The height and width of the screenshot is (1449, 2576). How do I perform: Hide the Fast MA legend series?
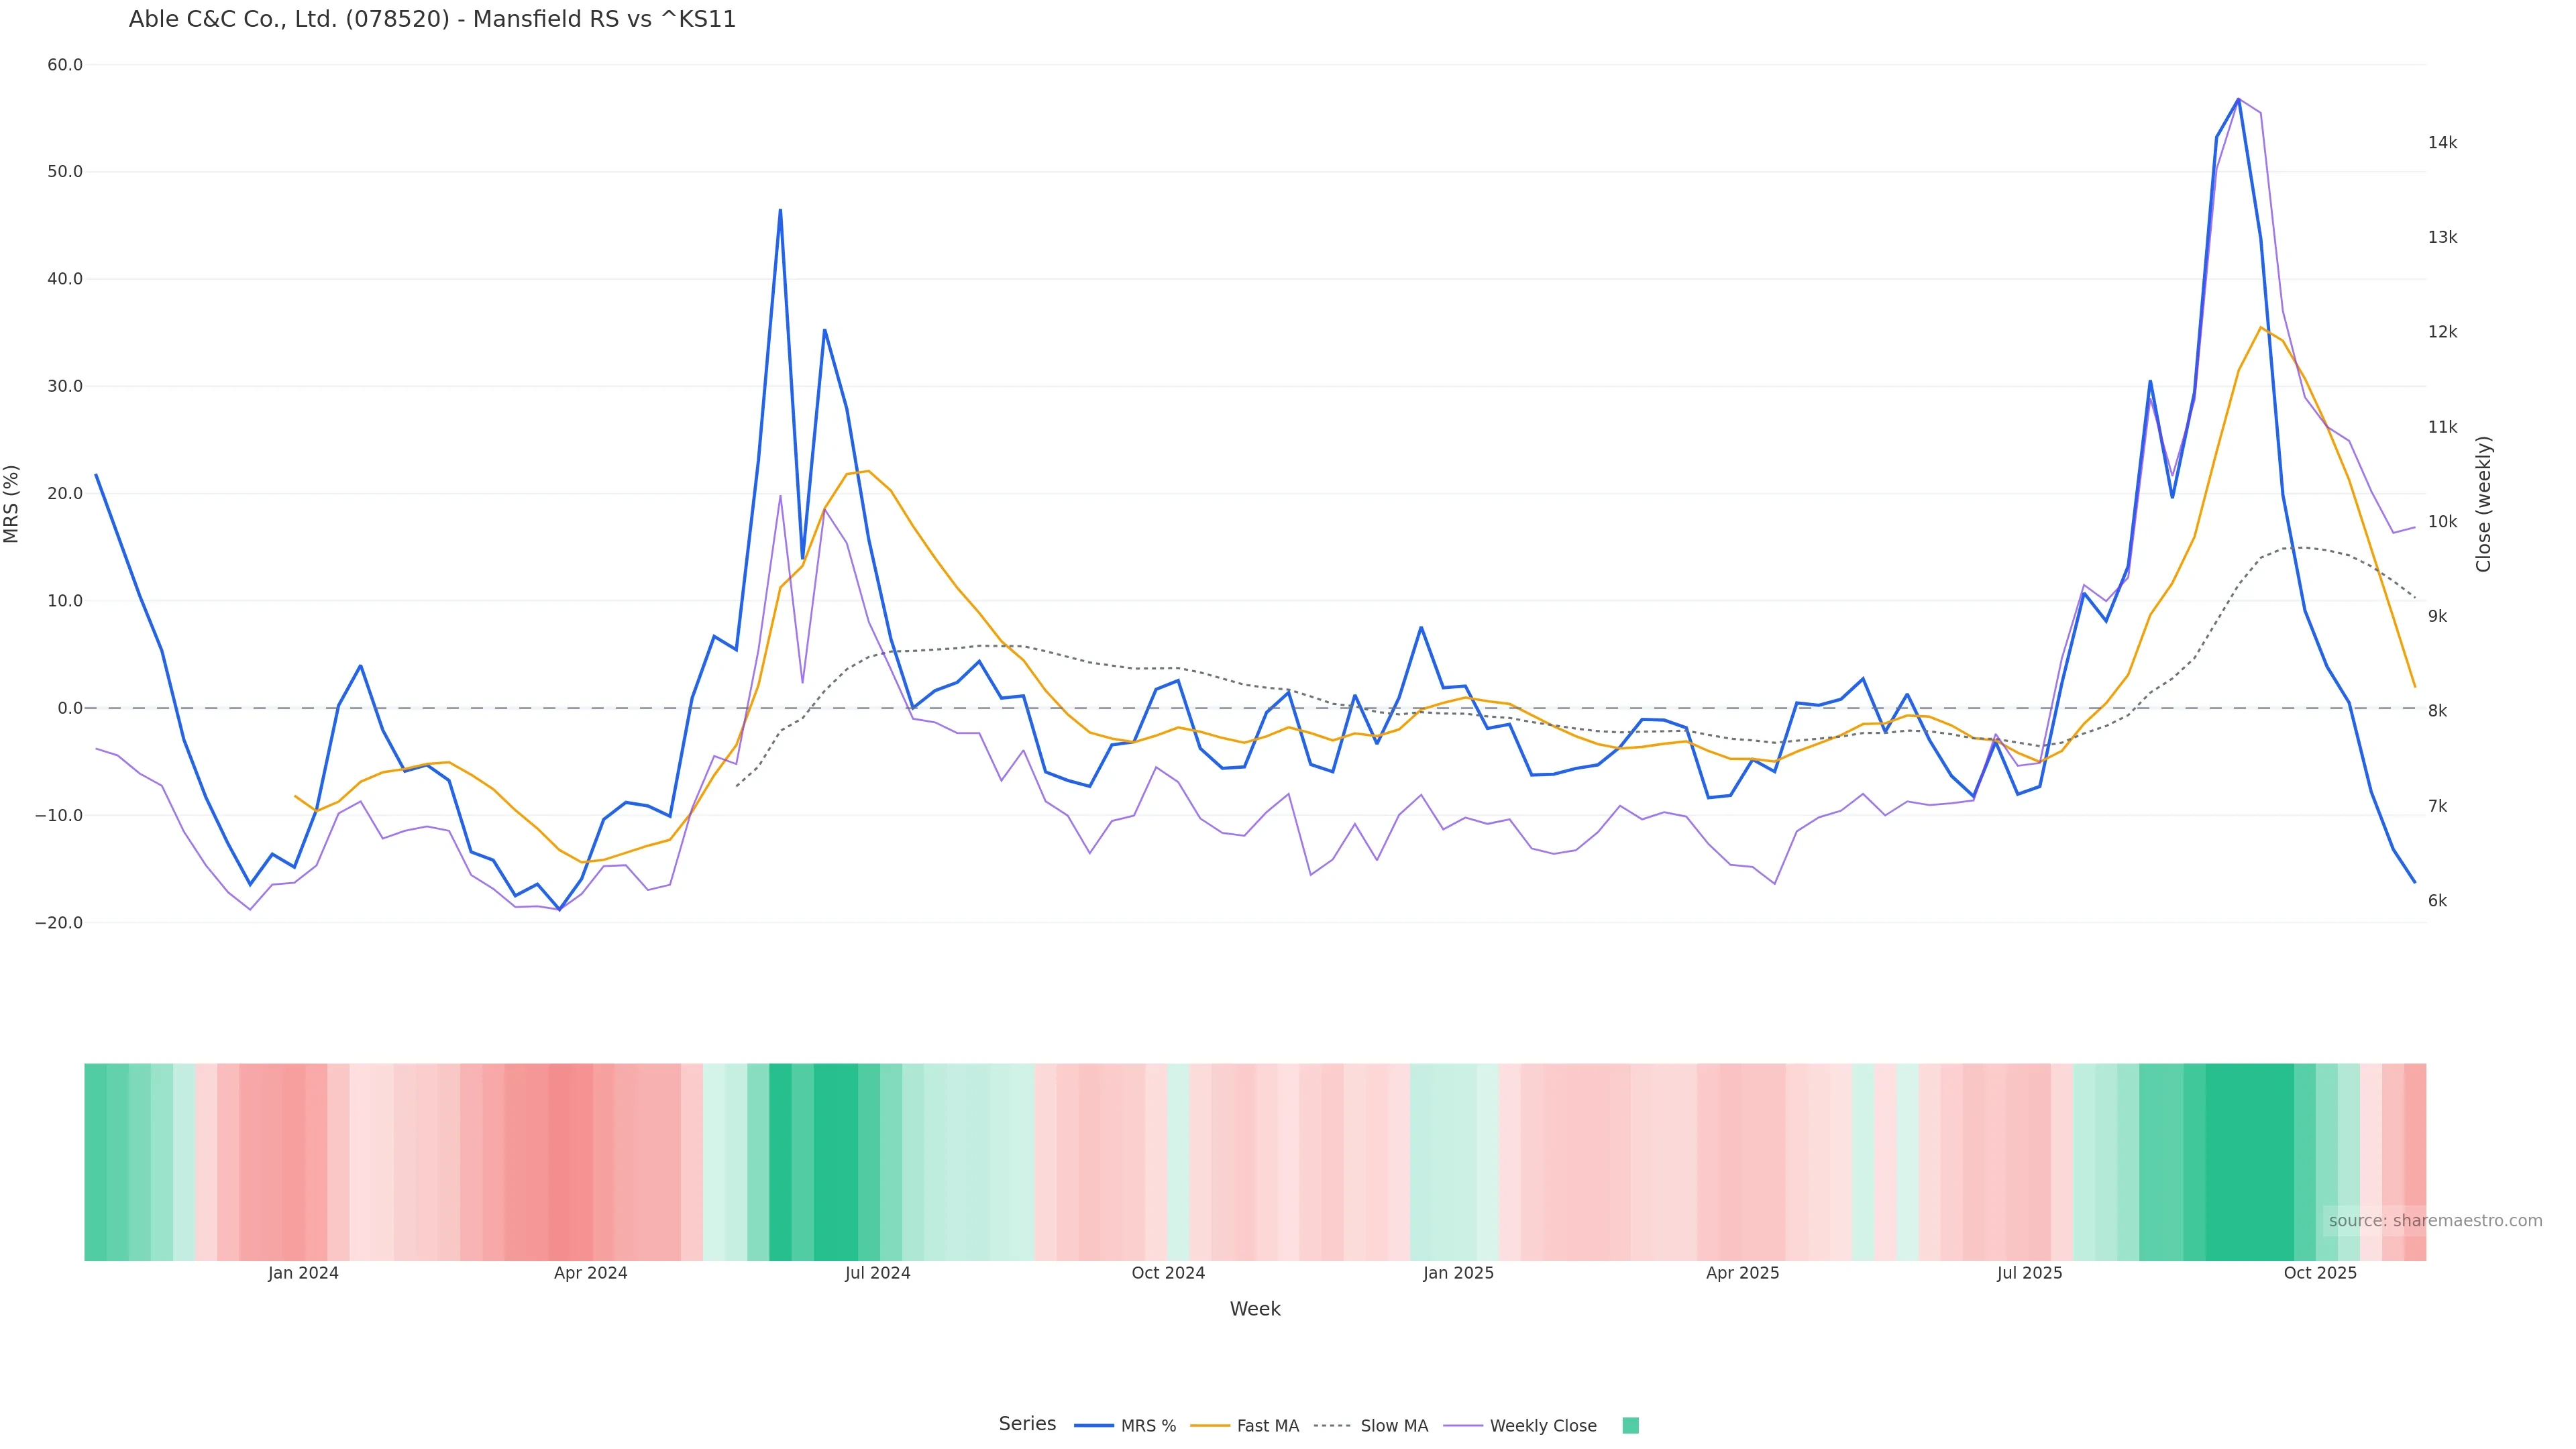1267,1426
